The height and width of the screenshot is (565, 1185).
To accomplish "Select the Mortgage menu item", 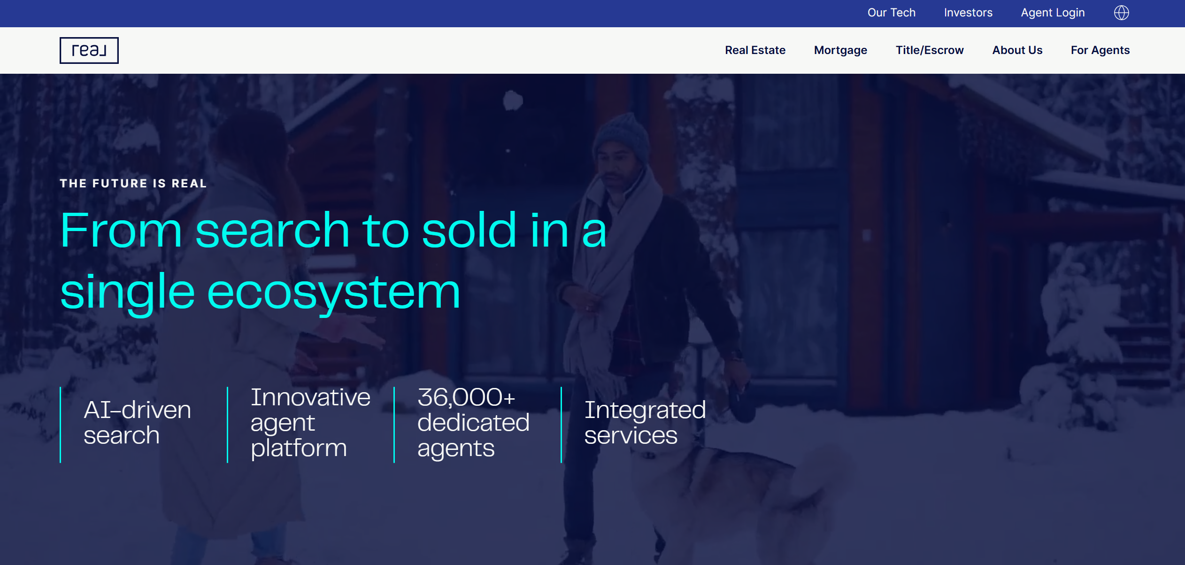I will point(840,50).
